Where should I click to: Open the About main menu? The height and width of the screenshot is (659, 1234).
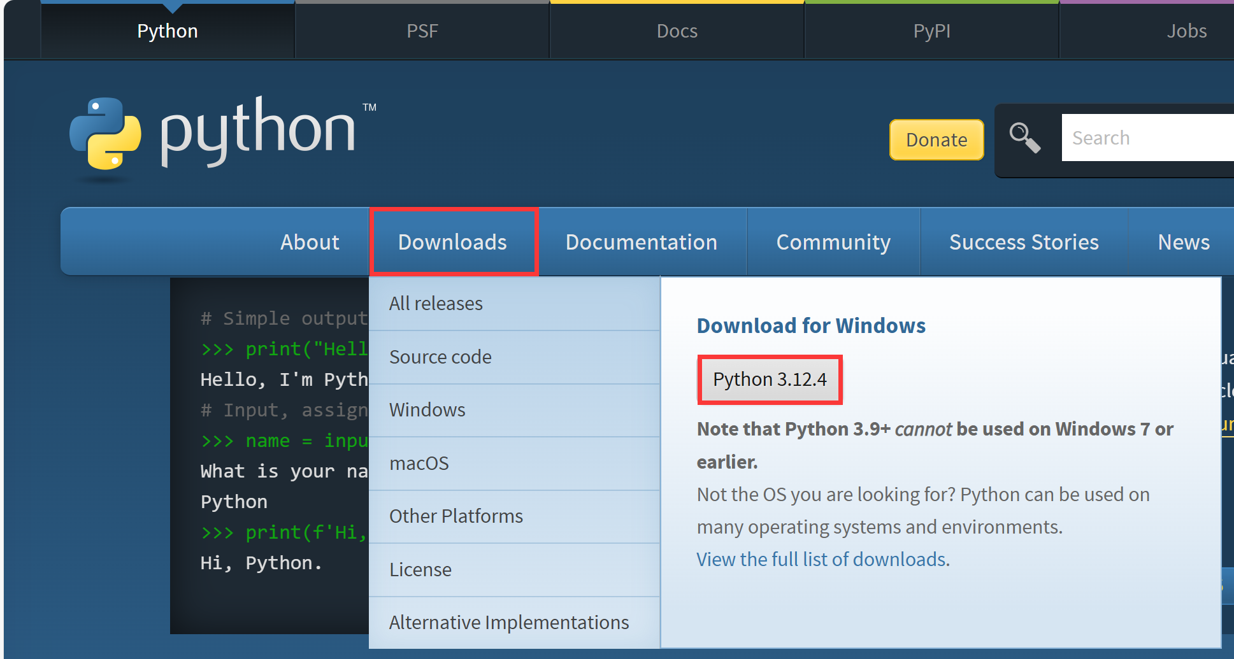pyautogui.click(x=310, y=242)
